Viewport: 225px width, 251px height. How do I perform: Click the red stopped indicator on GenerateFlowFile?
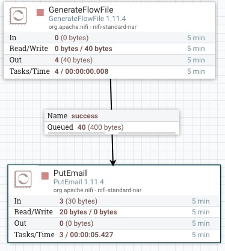point(40,13)
